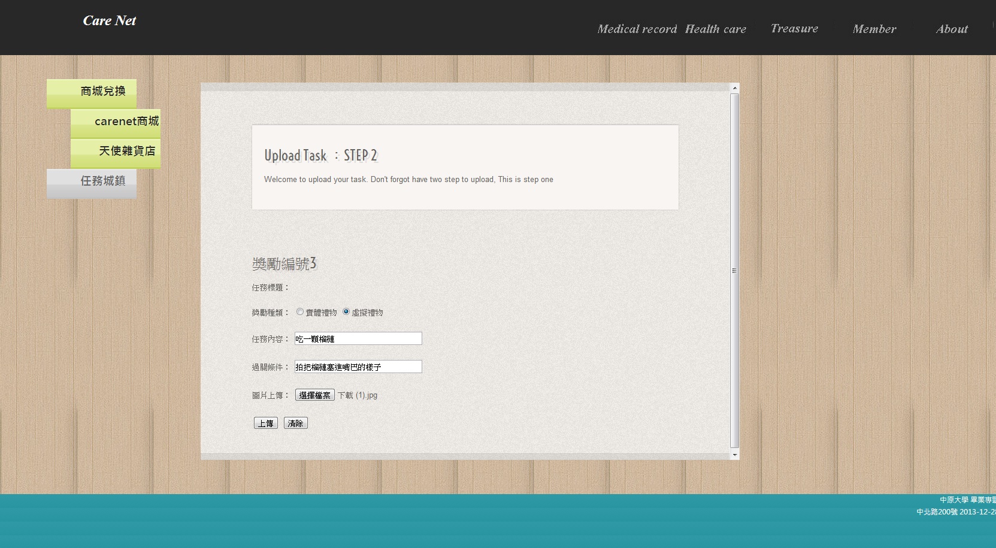Reset the form using 清除 button
Screen dimensions: 996x548
point(295,423)
